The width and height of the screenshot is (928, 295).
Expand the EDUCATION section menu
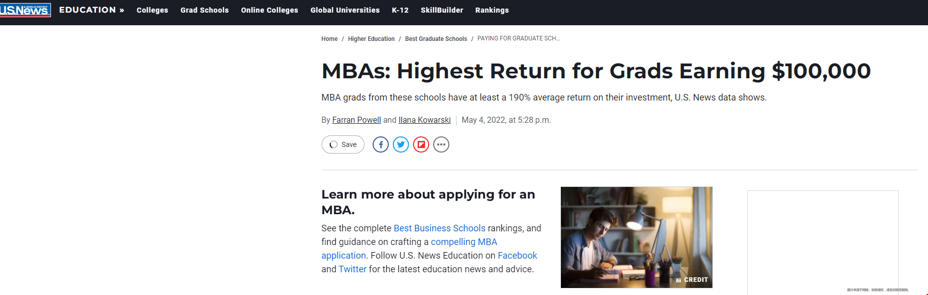91,10
